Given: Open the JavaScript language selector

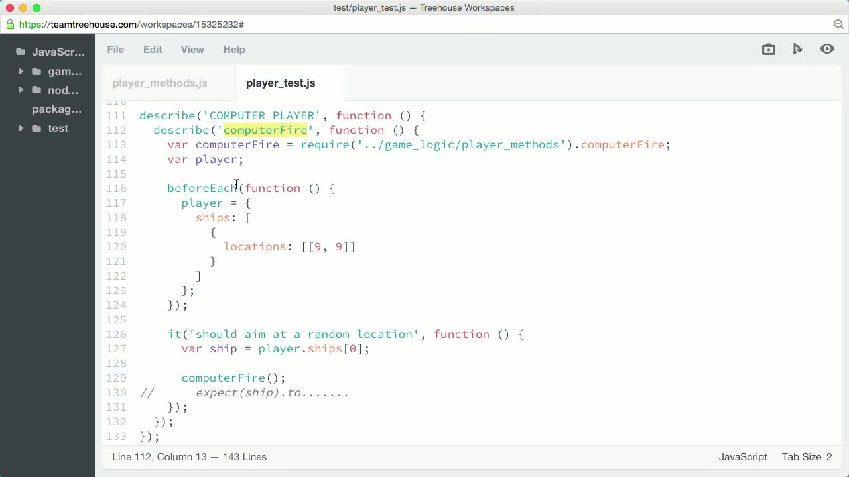Looking at the screenshot, I should point(743,457).
